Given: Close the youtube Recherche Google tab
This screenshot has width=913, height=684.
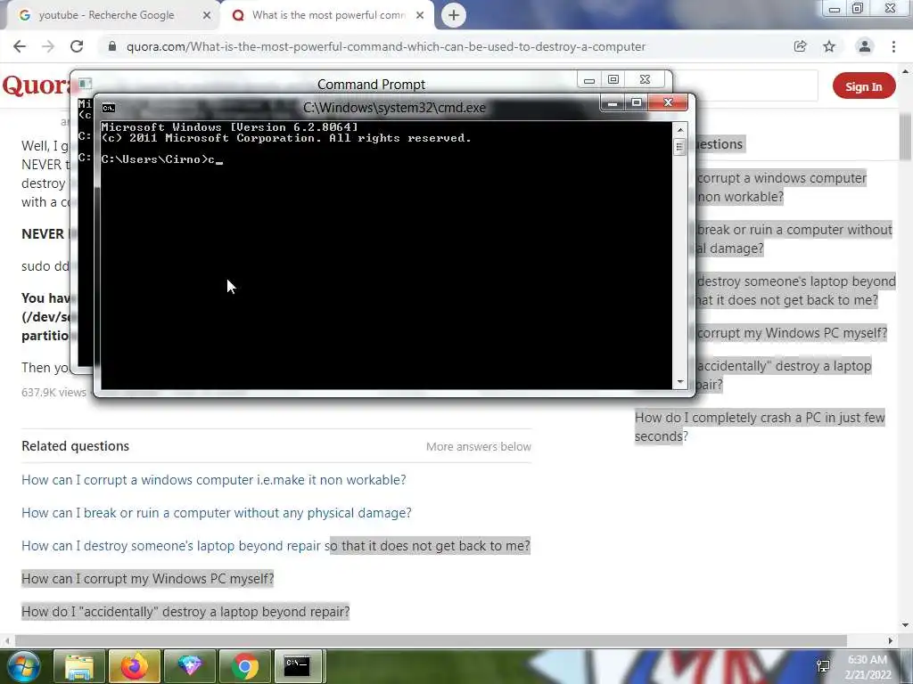Looking at the screenshot, I should click(x=207, y=16).
